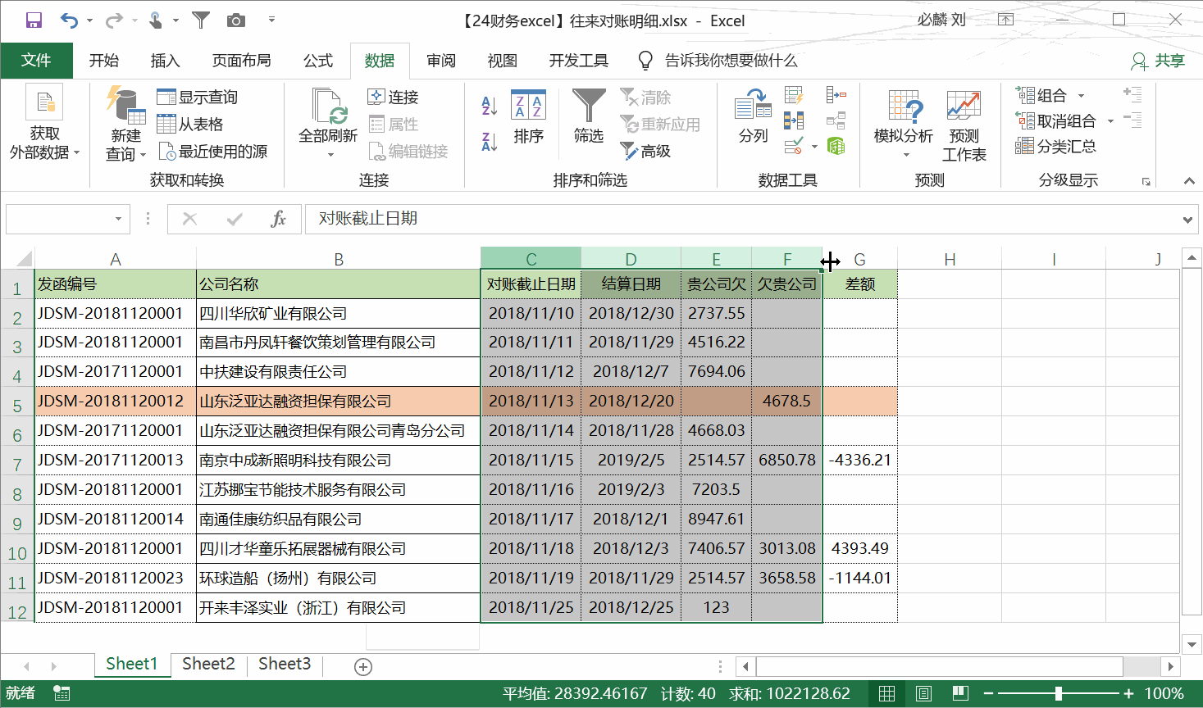
Task: Click the filter funnel in quick access toolbar
Action: 201,20
